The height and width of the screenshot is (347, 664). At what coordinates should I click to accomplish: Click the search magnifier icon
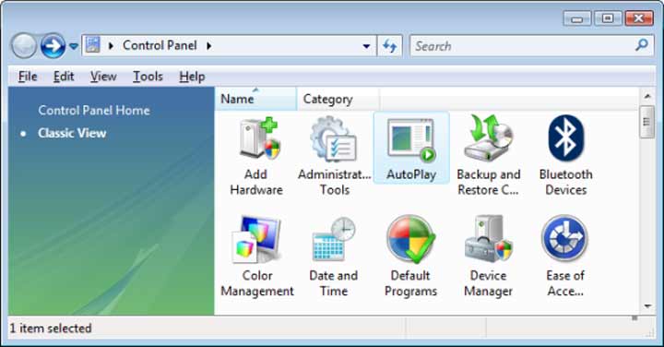pyautogui.click(x=642, y=45)
